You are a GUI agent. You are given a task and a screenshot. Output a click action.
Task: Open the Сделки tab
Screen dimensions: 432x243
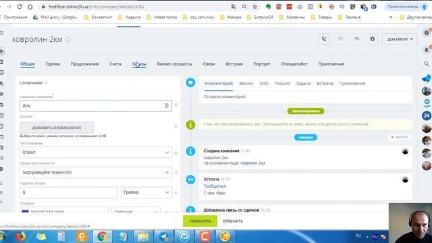[x=53, y=64]
